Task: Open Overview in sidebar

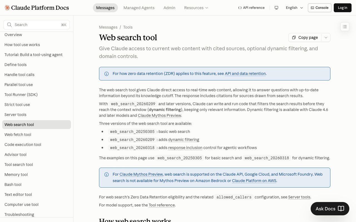Action: [x=36, y=35]
